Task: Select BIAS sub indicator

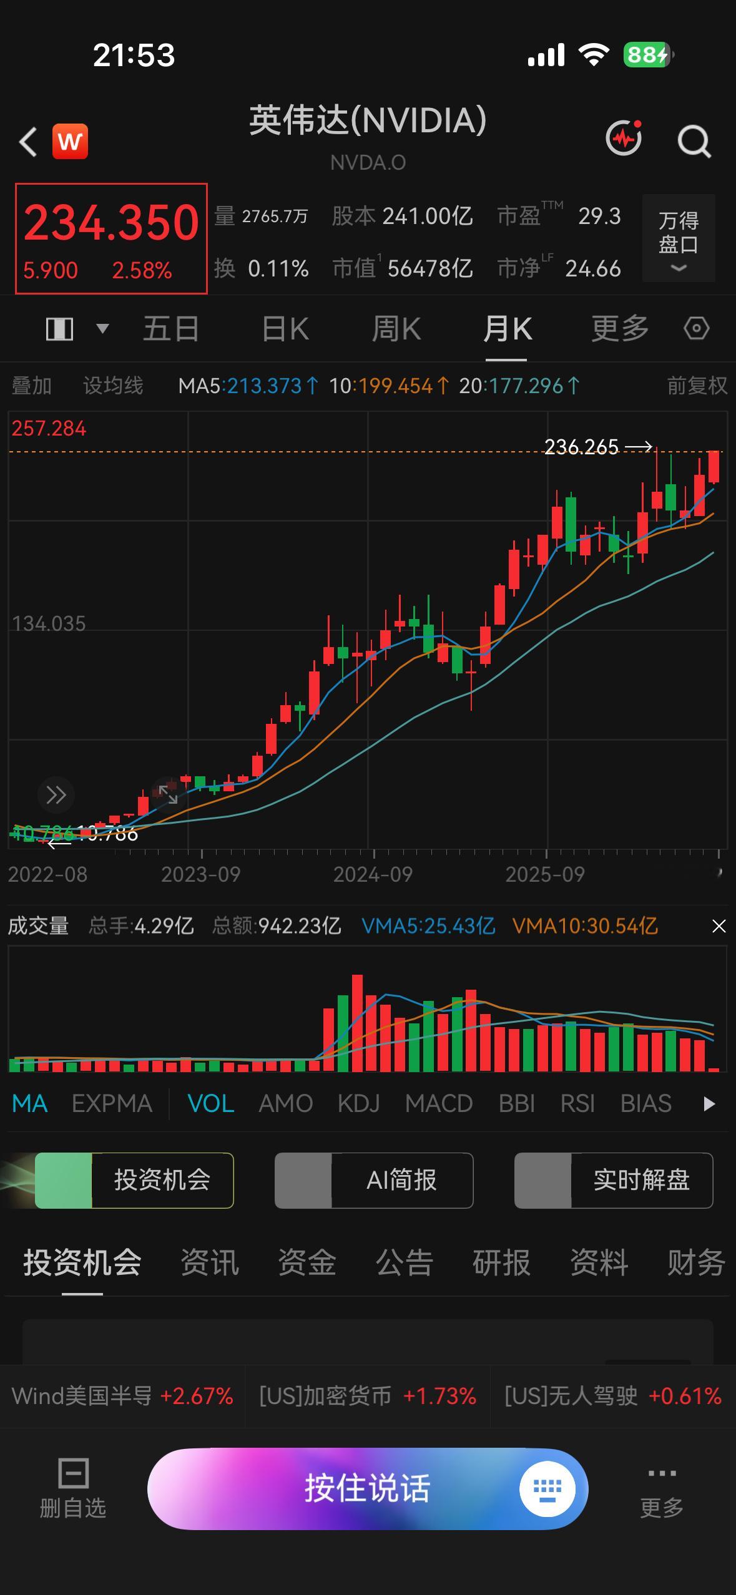Action: coord(646,1104)
